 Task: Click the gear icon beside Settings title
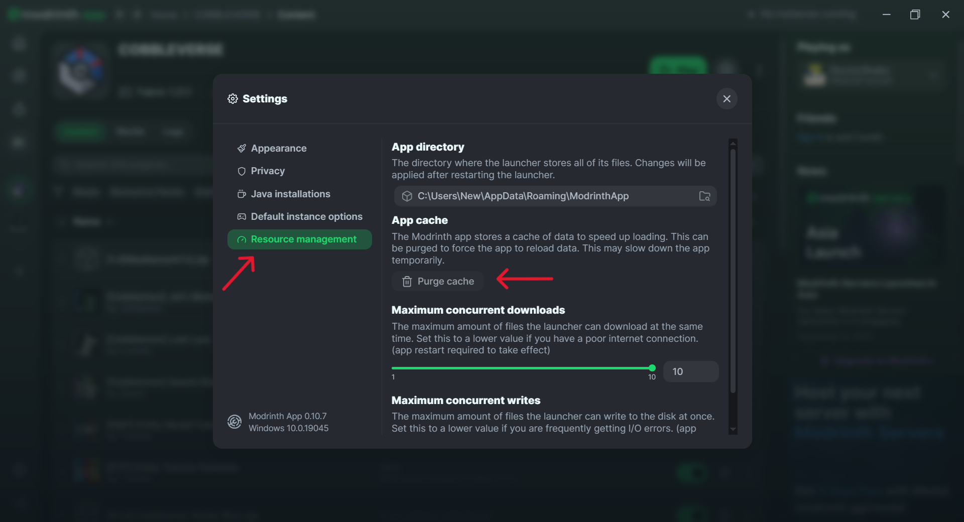click(x=232, y=99)
